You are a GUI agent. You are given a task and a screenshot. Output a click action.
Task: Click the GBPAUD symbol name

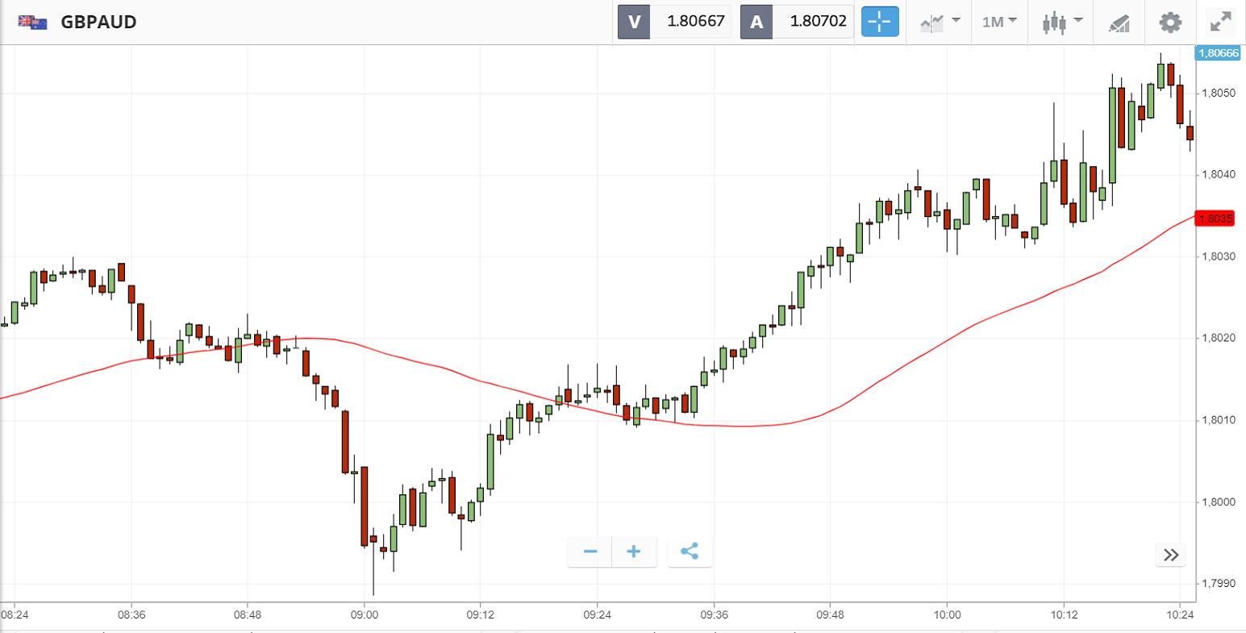pyautogui.click(x=98, y=22)
